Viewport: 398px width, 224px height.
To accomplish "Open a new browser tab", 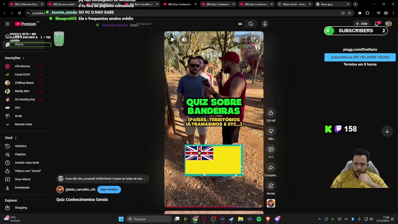I will click(355, 4).
